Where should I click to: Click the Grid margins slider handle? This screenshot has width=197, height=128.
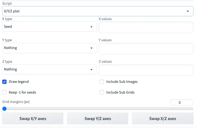(4, 109)
